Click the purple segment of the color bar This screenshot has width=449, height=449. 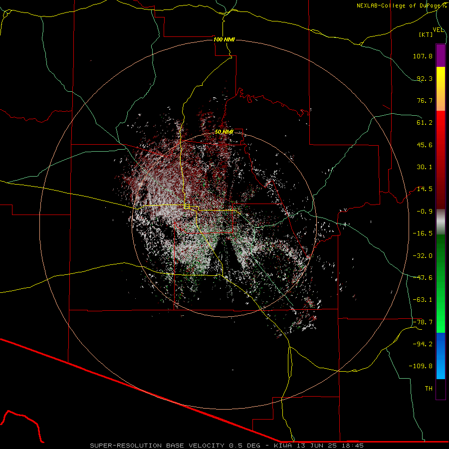coord(441,56)
